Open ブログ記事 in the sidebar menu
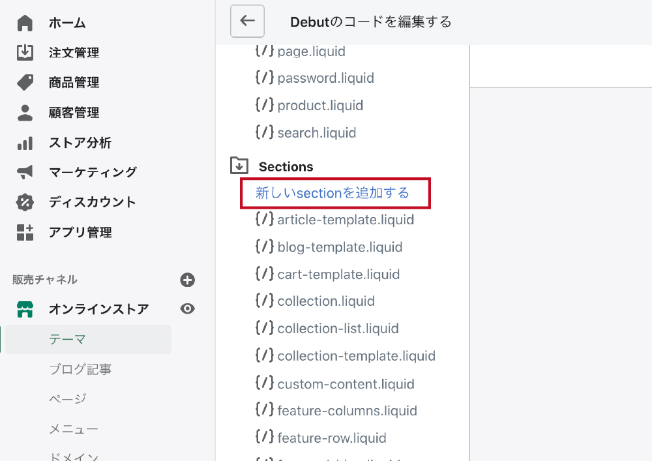This screenshot has width=652, height=461. click(80, 369)
